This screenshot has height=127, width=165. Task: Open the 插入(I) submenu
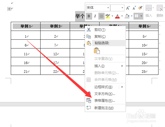tap(105, 66)
